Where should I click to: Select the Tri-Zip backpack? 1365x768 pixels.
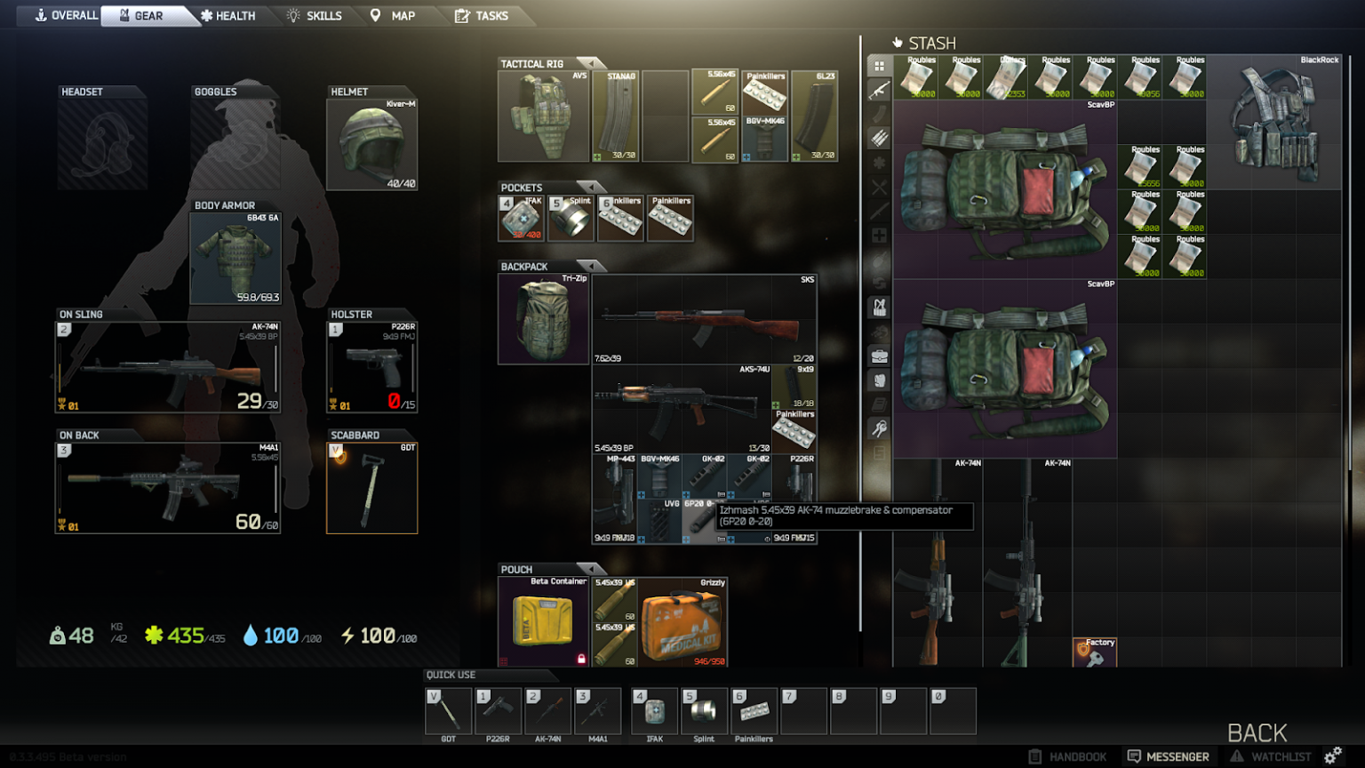click(x=544, y=319)
